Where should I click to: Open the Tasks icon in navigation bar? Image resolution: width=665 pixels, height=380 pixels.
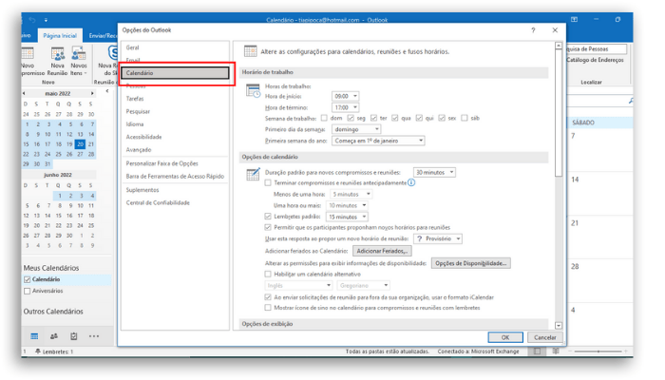(x=74, y=336)
